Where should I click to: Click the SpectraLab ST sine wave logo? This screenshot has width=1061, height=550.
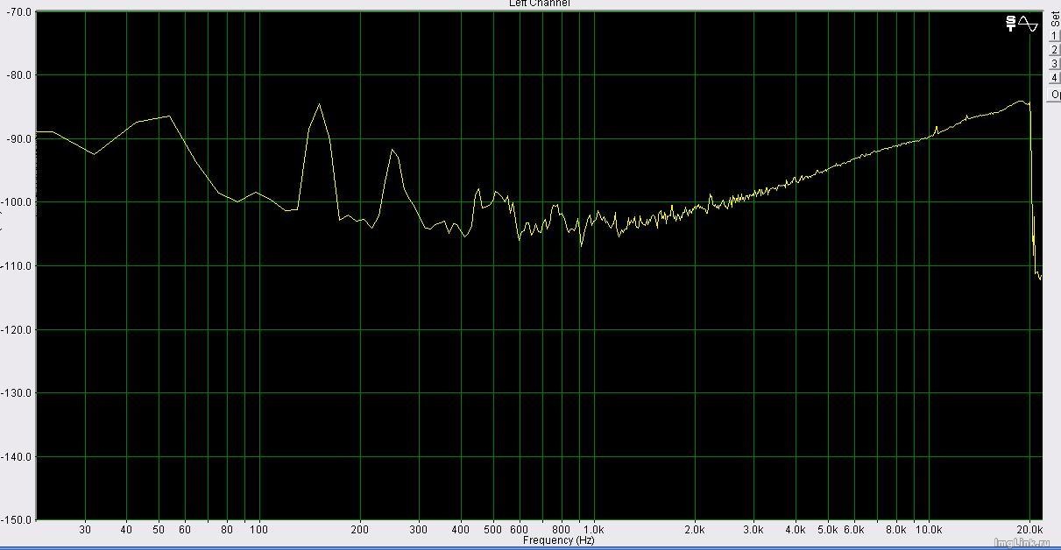(1022, 24)
